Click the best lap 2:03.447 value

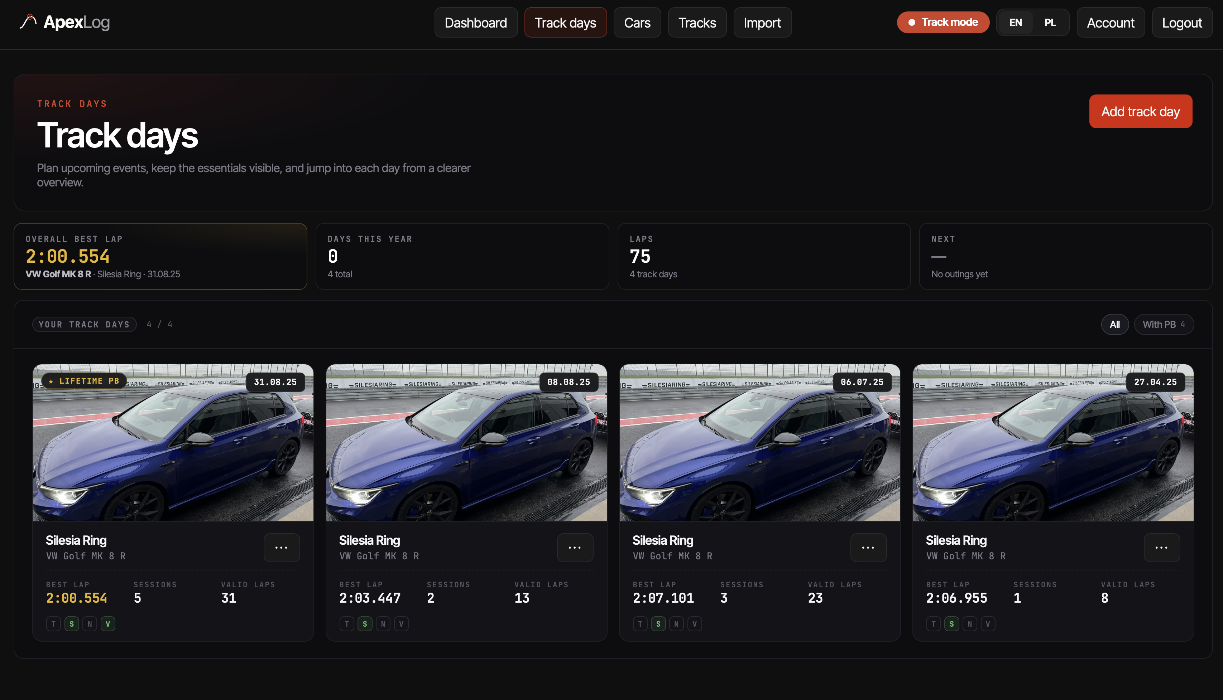tap(370, 598)
